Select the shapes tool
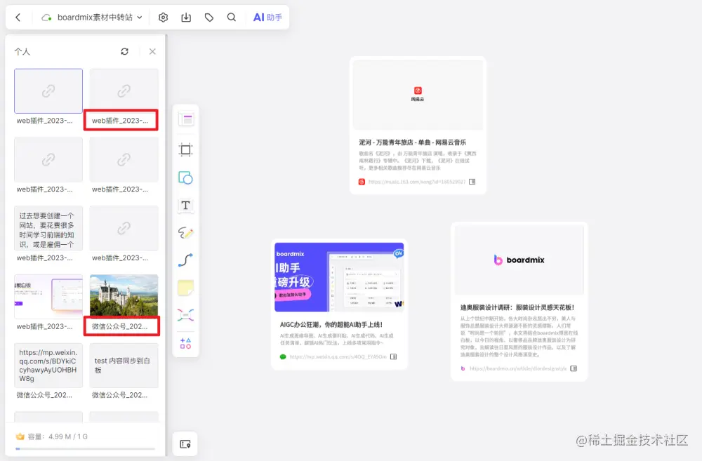Viewport: 702px width, 461px height. [186, 178]
